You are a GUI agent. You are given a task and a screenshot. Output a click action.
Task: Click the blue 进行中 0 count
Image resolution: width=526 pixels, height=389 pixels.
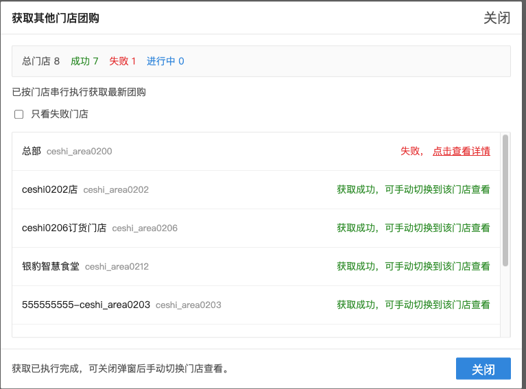(x=165, y=61)
